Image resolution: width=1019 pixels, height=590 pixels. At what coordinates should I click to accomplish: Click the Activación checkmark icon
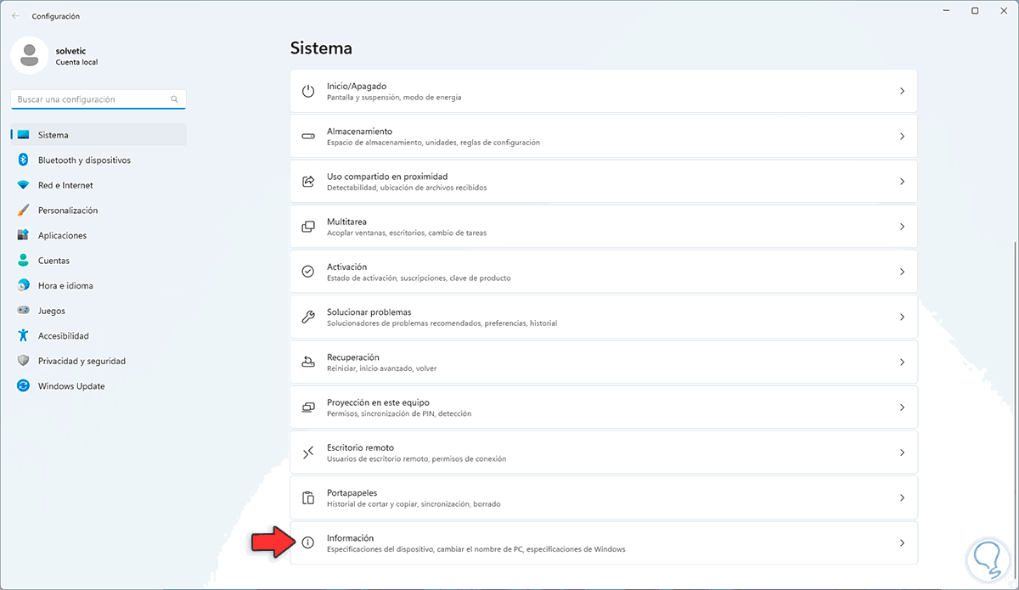click(x=308, y=272)
